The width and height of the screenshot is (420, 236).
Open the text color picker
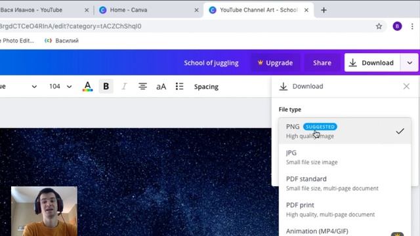click(87, 87)
